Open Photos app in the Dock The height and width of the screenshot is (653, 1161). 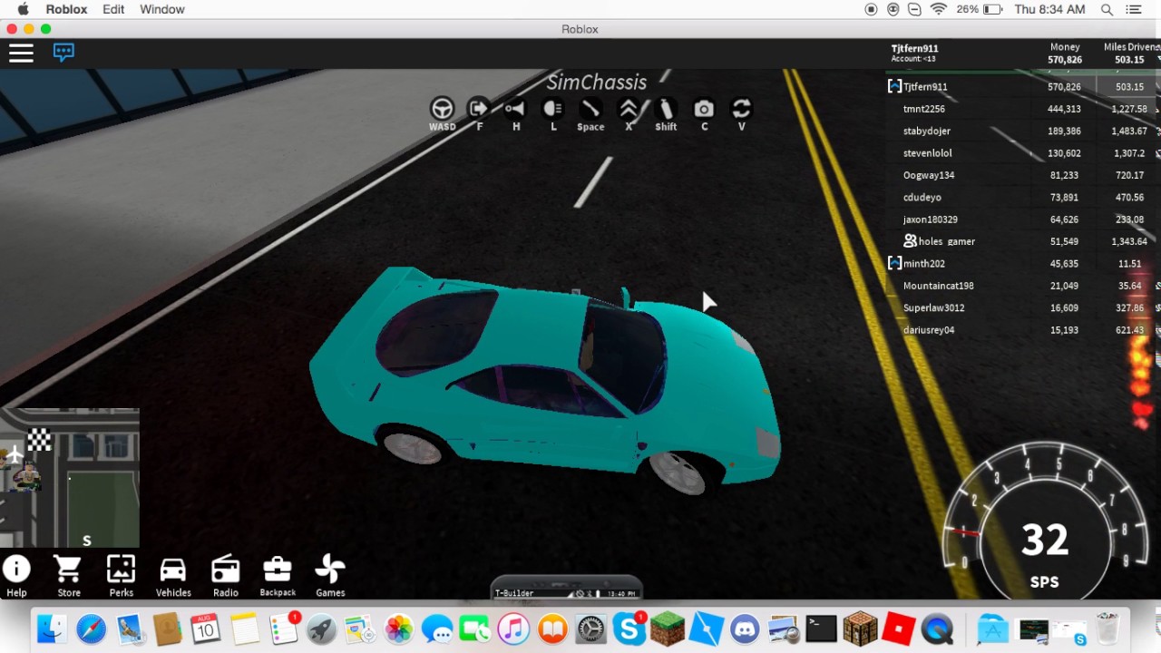[398, 629]
